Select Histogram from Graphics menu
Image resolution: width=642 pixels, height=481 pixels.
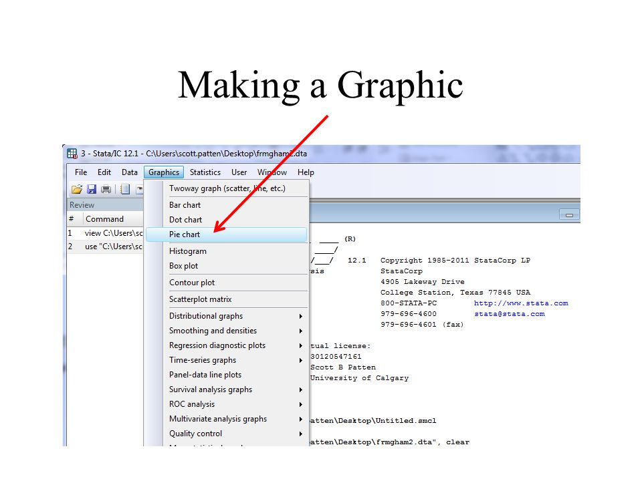pos(227,251)
